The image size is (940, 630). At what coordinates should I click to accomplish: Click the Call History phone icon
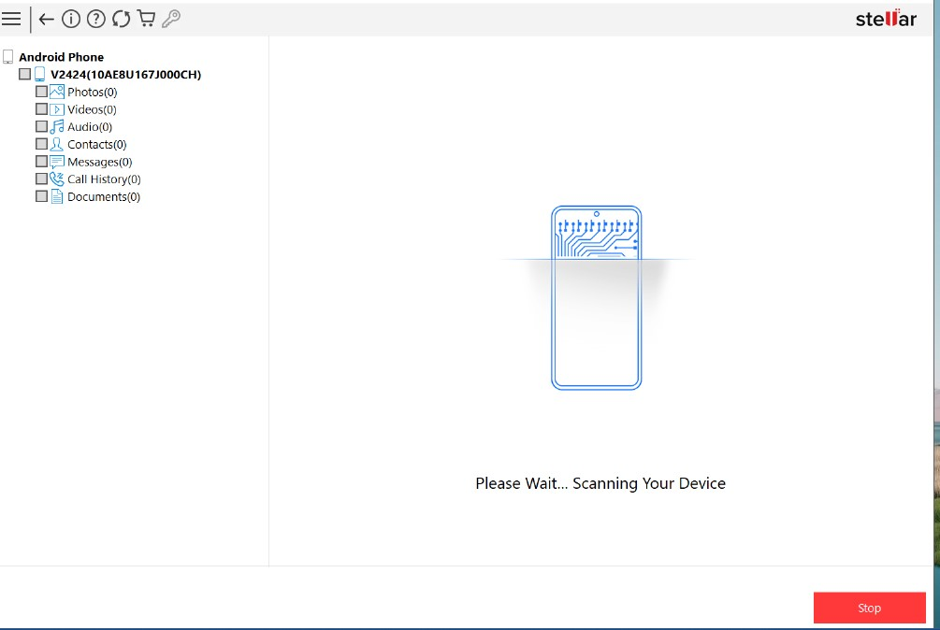[57, 179]
